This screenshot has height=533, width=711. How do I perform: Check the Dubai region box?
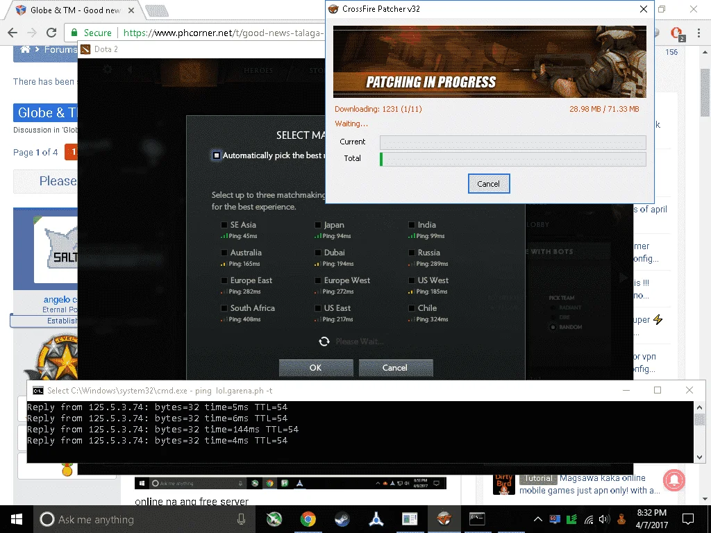click(318, 253)
